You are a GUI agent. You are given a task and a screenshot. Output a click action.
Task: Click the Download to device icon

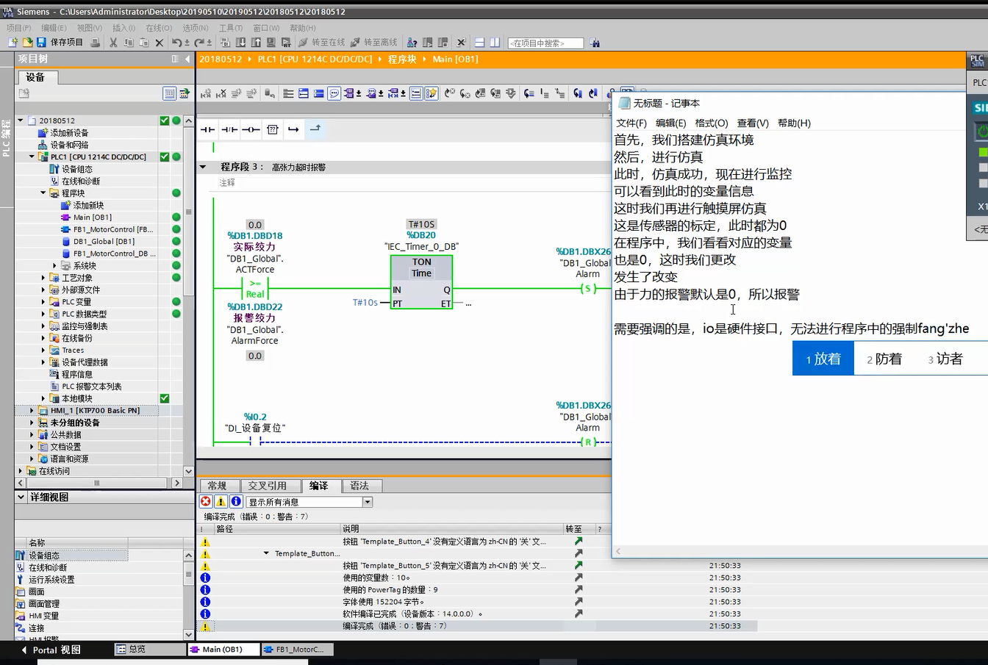click(241, 43)
